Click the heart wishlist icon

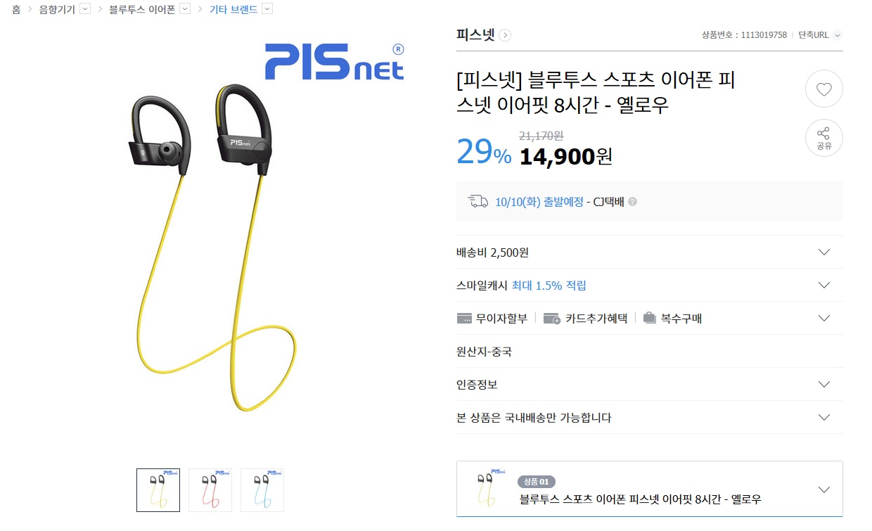(823, 89)
